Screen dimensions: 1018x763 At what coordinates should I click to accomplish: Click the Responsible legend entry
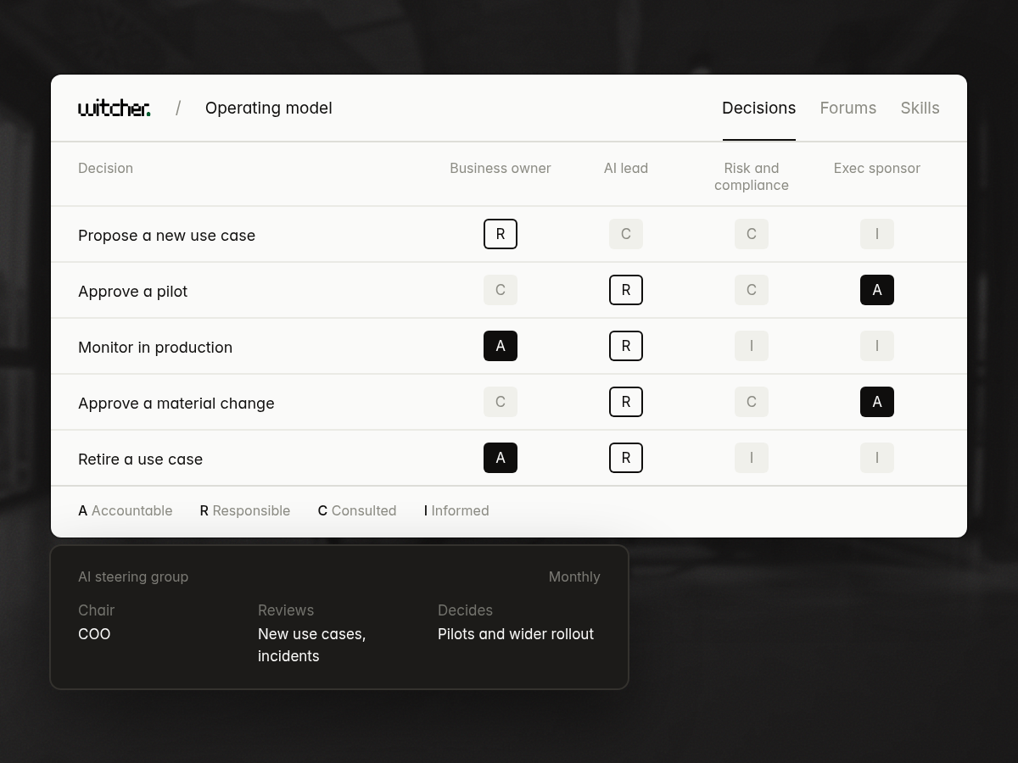tap(245, 510)
